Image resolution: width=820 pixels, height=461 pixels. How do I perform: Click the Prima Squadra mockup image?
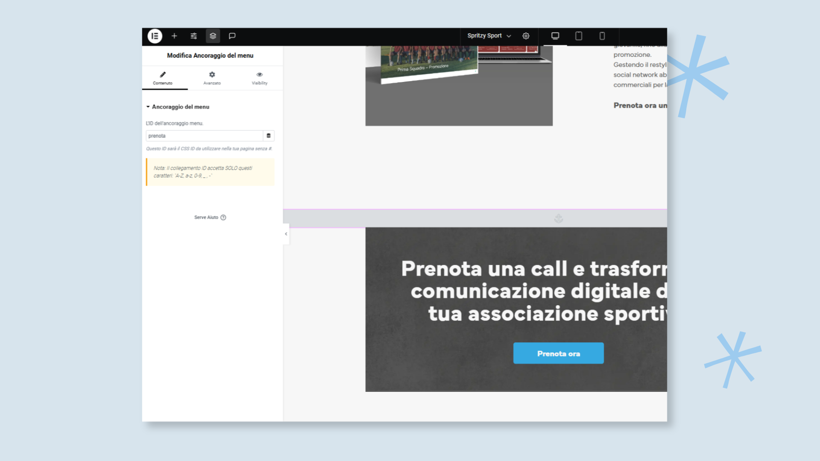pyautogui.click(x=459, y=85)
